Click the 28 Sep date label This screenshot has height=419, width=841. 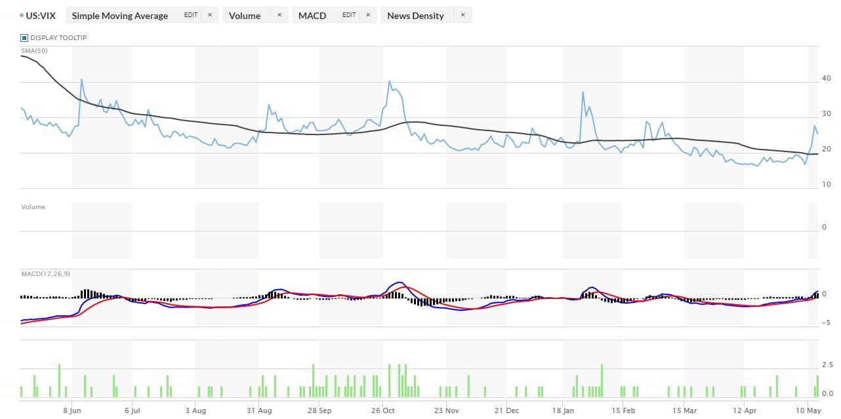pyautogui.click(x=321, y=410)
